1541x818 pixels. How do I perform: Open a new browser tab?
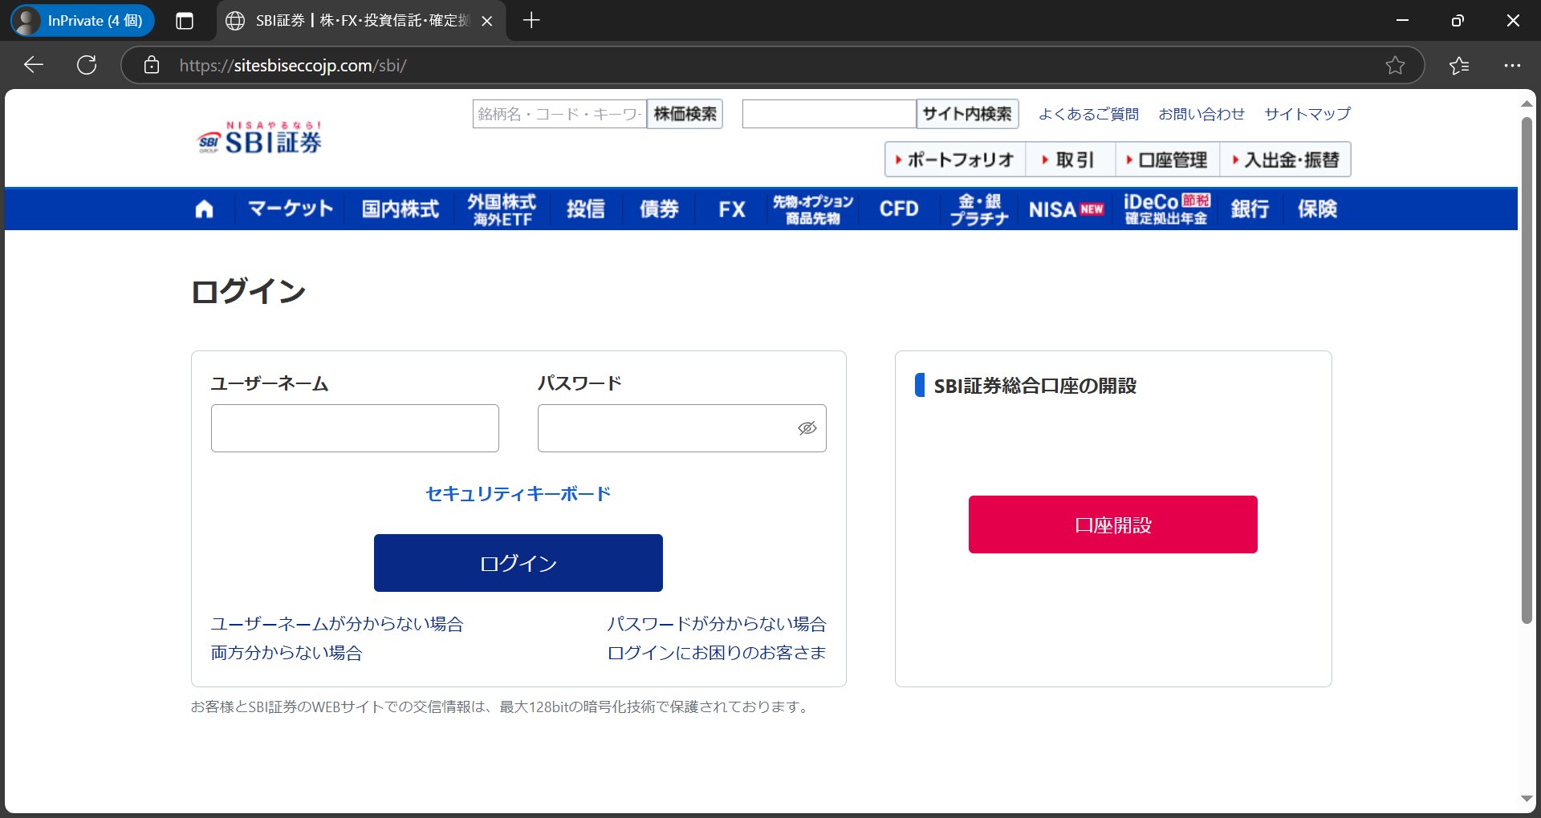point(531,21)
